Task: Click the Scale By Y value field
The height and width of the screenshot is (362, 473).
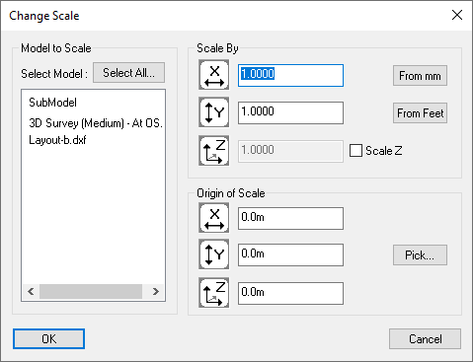Action: (x=290, y=113)
